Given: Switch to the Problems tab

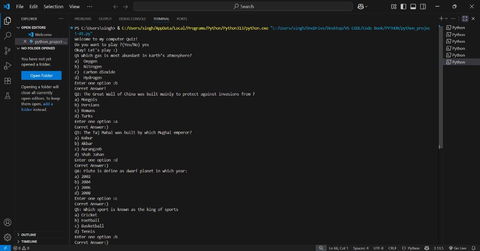Looking at the screenshot, I should [x=83, y=19].
